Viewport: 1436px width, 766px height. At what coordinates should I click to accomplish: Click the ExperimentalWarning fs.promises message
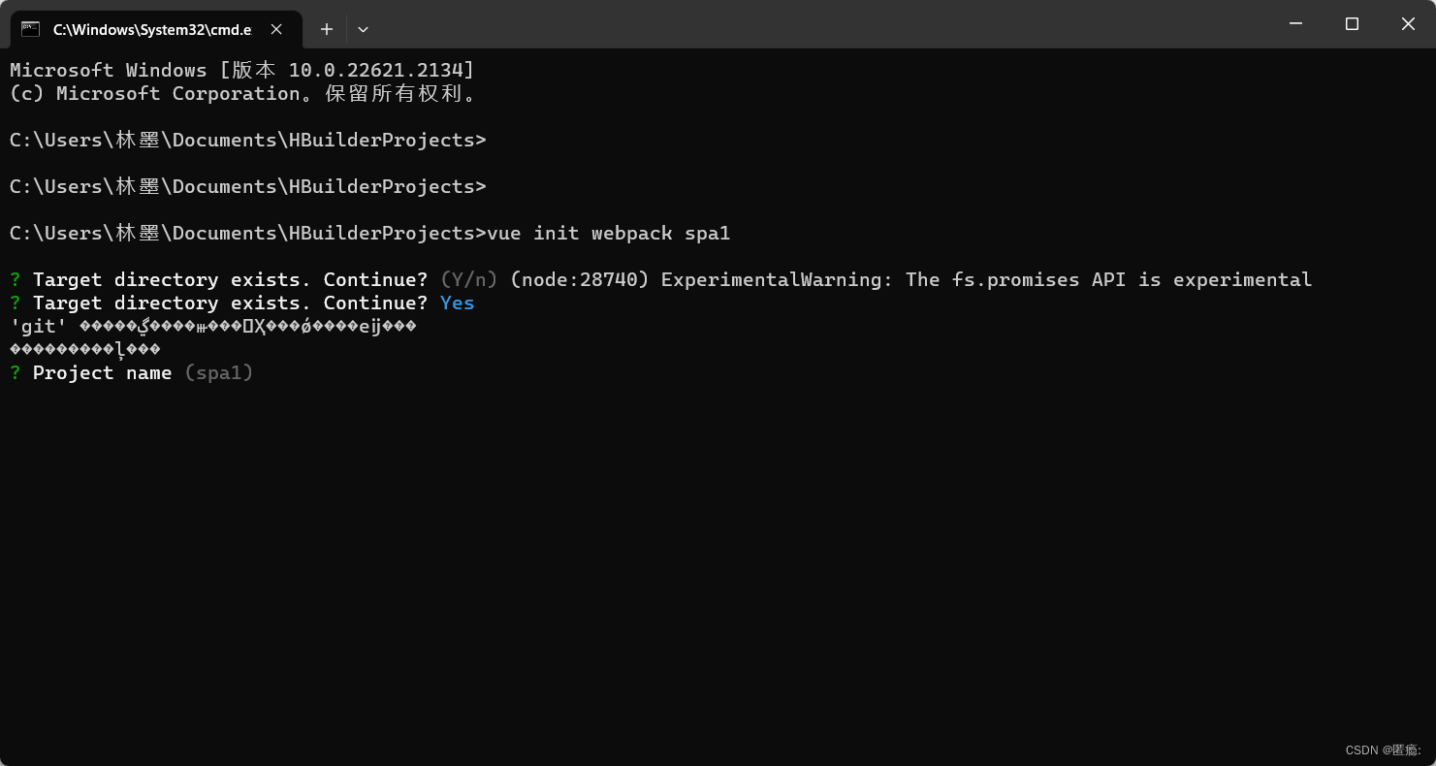pyautogui.click(x=986, y=279)
